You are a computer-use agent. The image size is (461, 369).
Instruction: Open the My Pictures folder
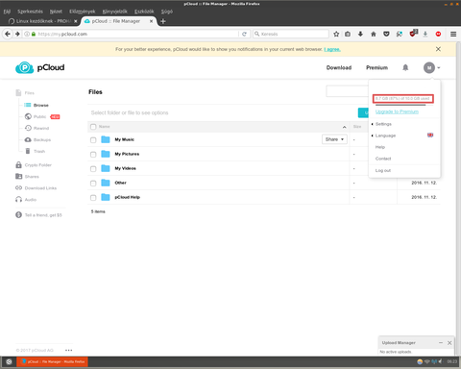click(x=127, y=154)
